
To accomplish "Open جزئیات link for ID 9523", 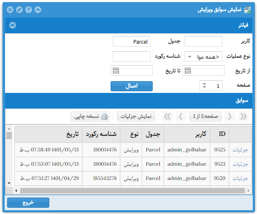I will 240,164.
